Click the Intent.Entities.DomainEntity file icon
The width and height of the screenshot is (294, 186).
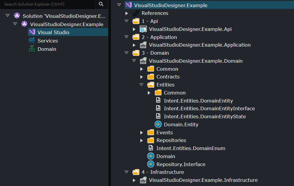[158, 100]
